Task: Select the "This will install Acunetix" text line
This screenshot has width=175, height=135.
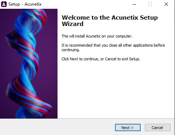Action: (97, 36)
